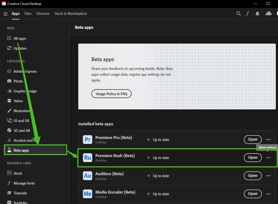The width and height of the screenshot is (278, 204).
Task: Click the Premiere Rush (Beta) Ru icon
Action: (x=88, y=158)
